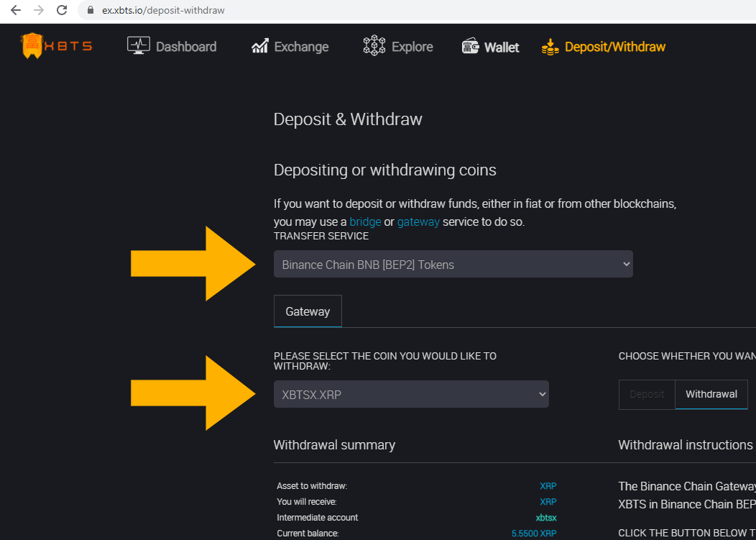756x540 pixels.
Task: Open the Exchange menu item
Action: click(x=301, y=47)
